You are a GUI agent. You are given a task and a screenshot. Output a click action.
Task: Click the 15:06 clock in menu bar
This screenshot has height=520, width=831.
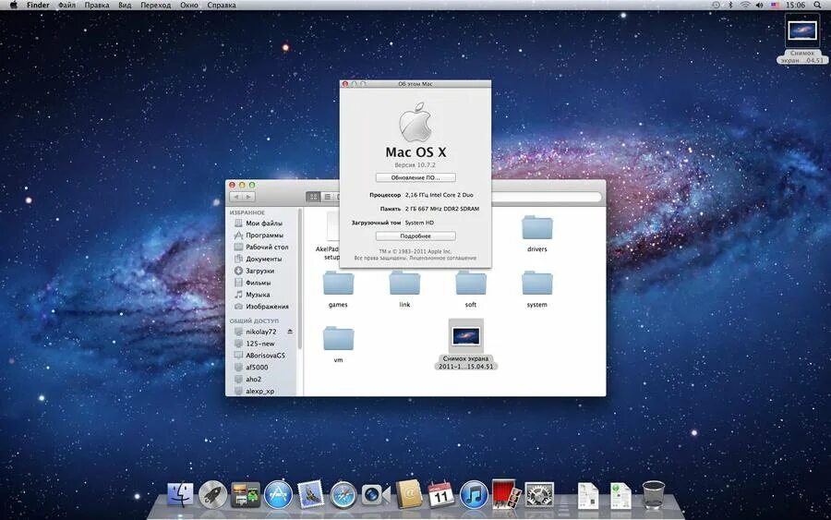(796, 5)
